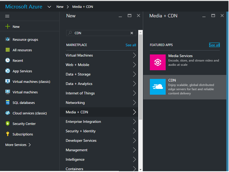Click Featured Apps See all link

[x=214, y=45]
